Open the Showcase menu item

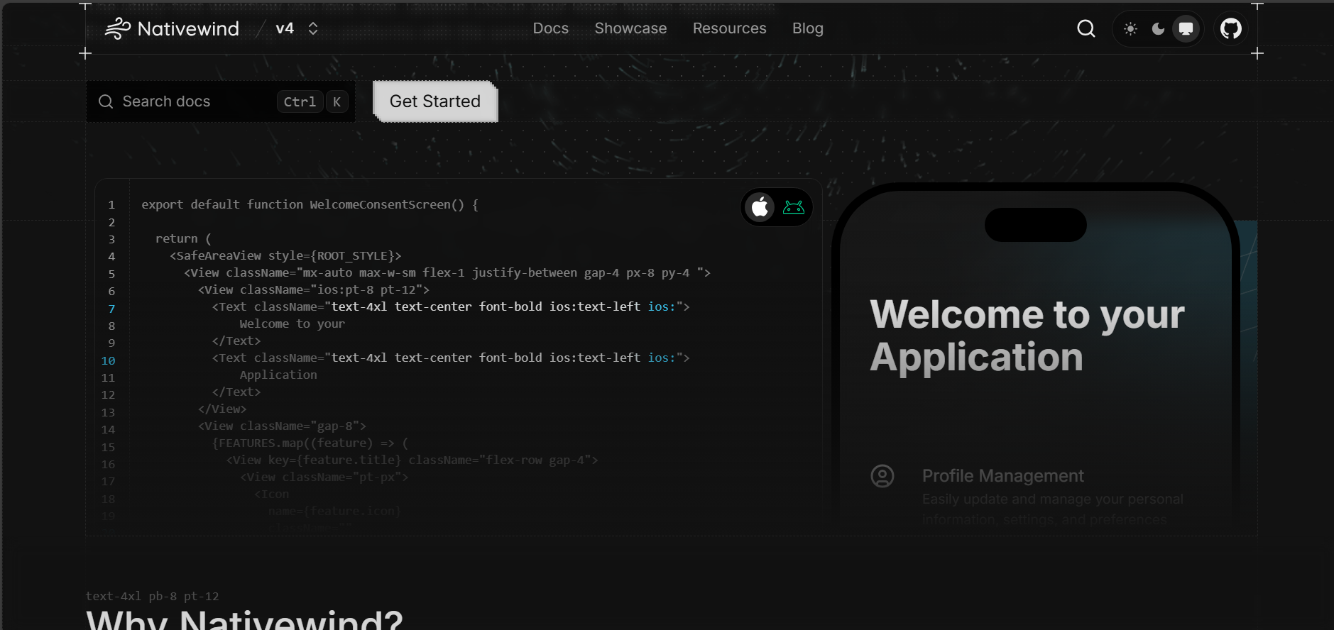click(630, 28)
